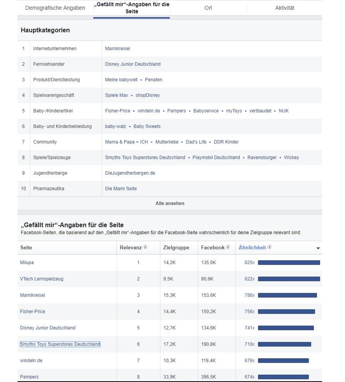
Task: Open the Ort tab
Action: 208,8
